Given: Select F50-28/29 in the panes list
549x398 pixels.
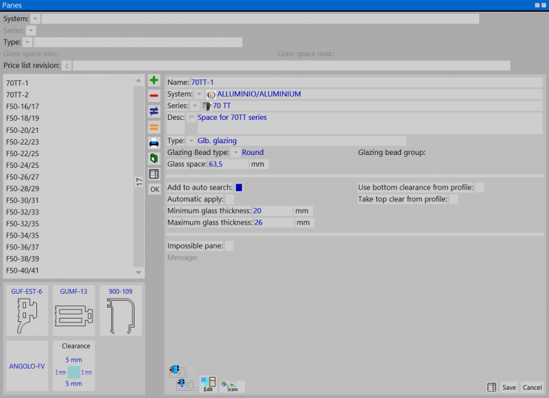Looking at the screenshot, I should pyautogui.click(x=69, y=188).
